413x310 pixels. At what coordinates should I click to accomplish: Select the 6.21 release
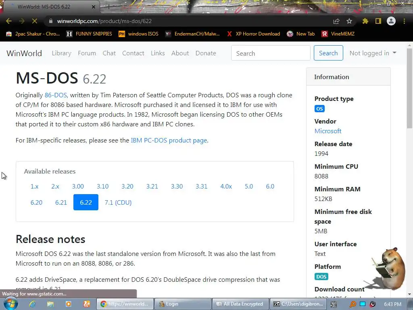pyautogui.click(x=61, y=203)
